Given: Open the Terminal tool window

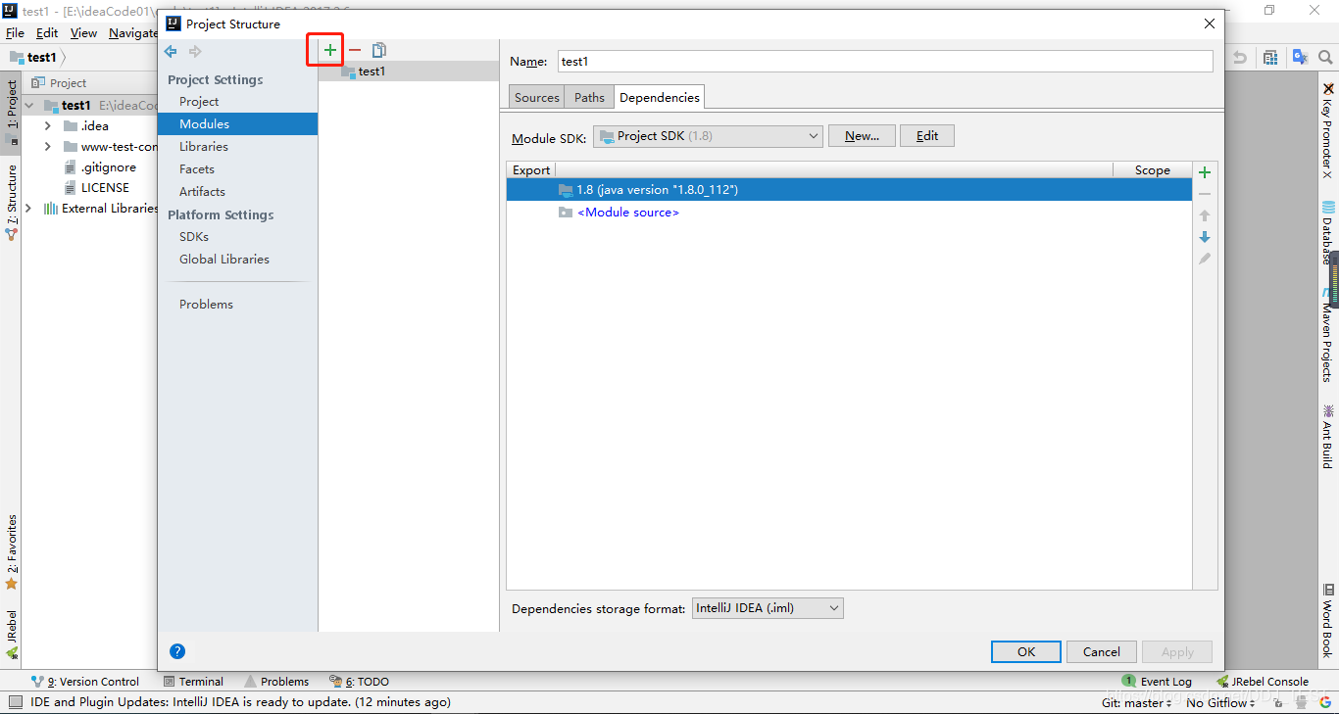Looking at the screenshot, I should (193, 682).
